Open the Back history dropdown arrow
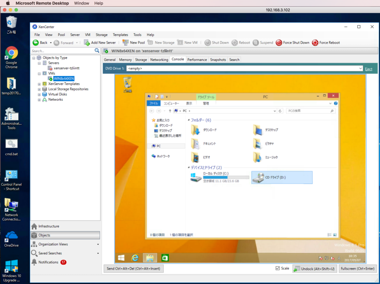The width and height of the screenshot is (380, 284). [x=50, y=43]
